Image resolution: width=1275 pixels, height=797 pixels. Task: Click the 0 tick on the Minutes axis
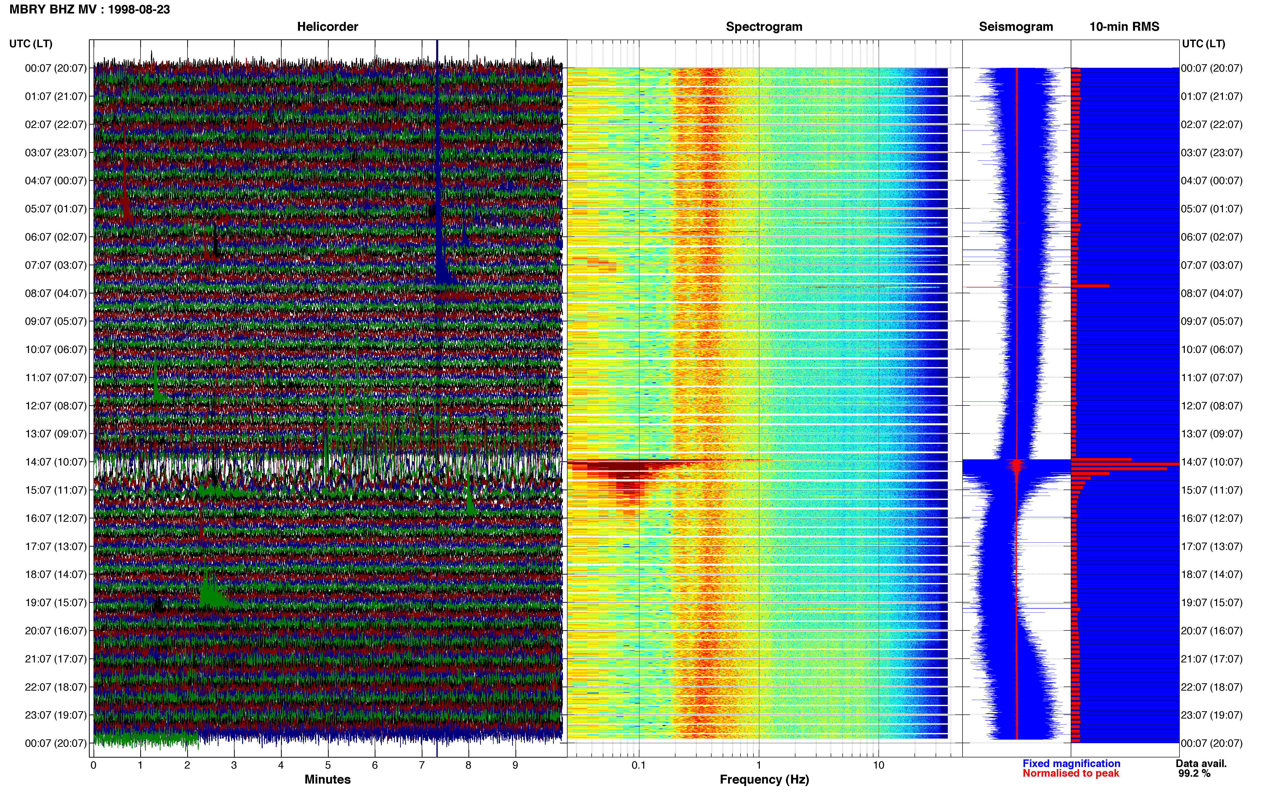point(93,765)
